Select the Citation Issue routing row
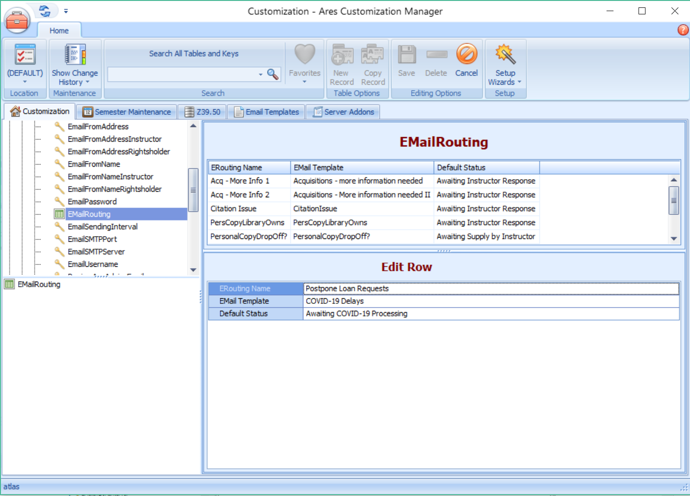Image resolution: width=690 pixels, height=496 pixels. point(233,209)
